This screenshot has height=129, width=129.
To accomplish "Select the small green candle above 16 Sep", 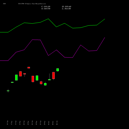I will (8, 91).
